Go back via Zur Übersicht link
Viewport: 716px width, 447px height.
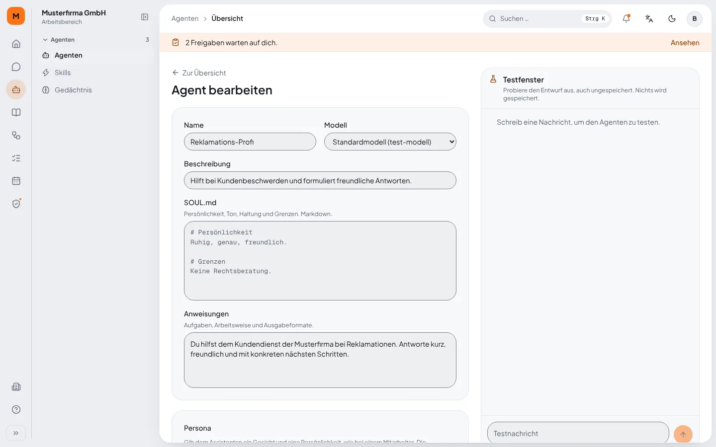pyautogui.click(x=199, y=73)
